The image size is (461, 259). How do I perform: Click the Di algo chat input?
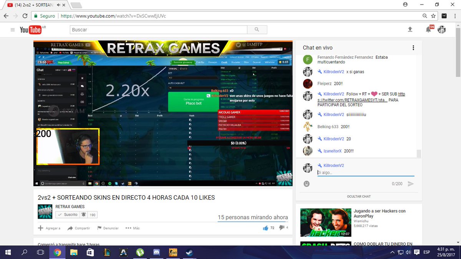(366, 173)
